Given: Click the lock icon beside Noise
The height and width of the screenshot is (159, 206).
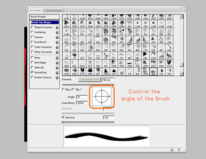Looking at the screenshot, I should coord(57,58).
